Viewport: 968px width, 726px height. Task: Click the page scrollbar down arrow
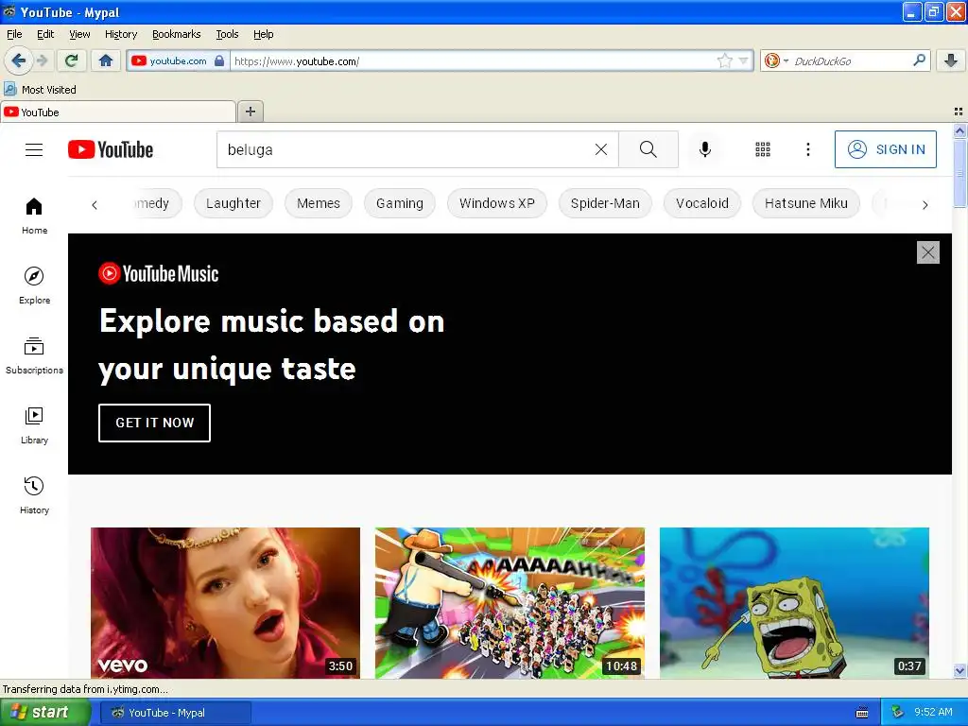[x=959, y=670]
